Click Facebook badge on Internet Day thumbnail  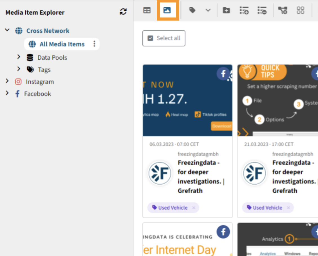223,232
